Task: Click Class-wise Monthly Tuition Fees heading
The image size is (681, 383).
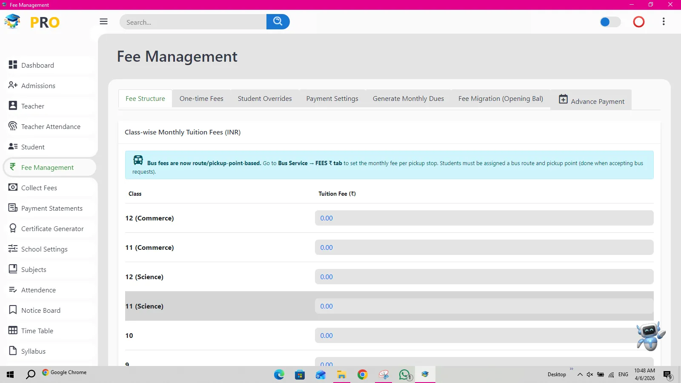Action: [183, 132]
